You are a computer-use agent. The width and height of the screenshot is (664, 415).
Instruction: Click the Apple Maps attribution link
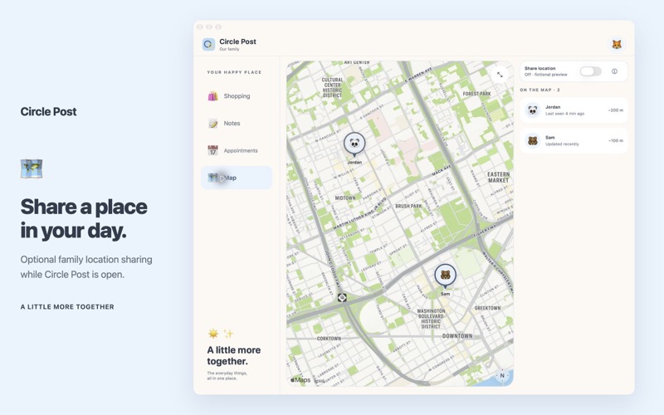click(300, 380)
